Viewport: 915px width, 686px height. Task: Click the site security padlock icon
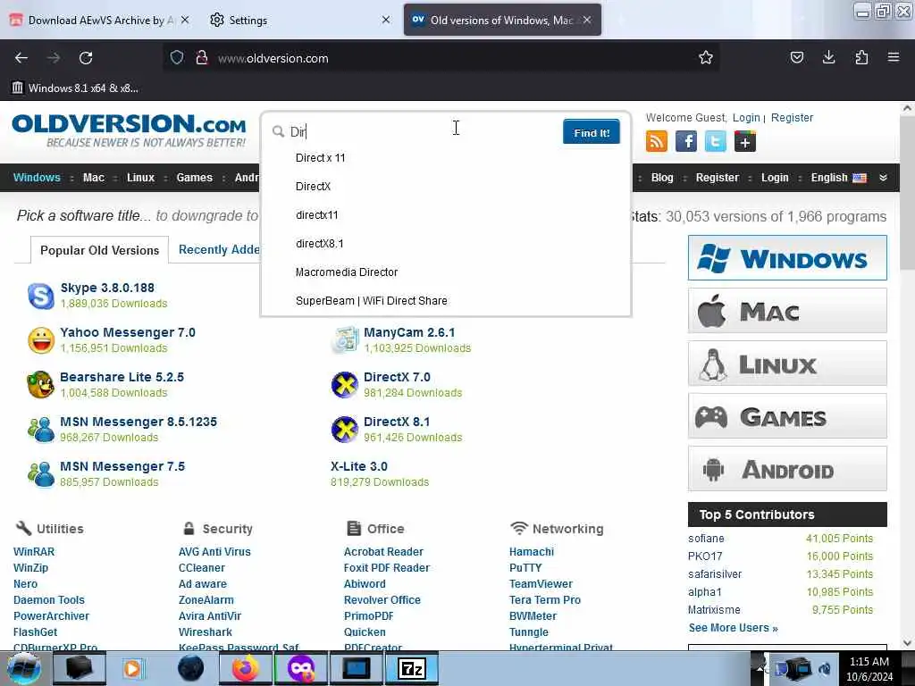click(x=202, y=58)
